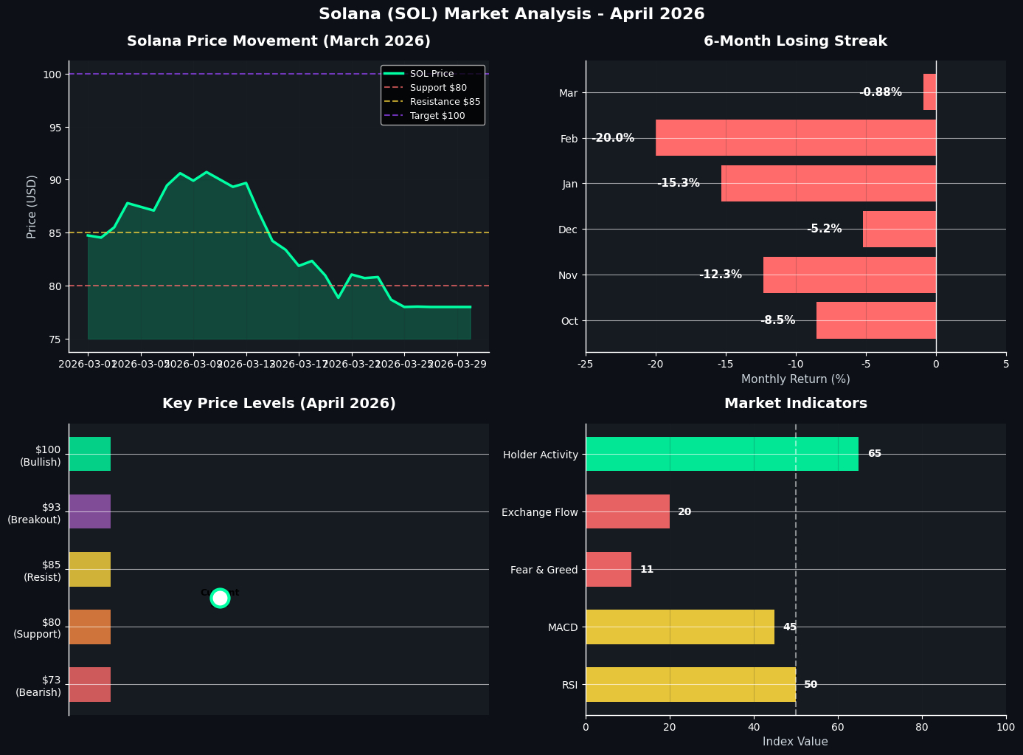Click the current price circle marker

pyautogui.click(x=220, y=598)
